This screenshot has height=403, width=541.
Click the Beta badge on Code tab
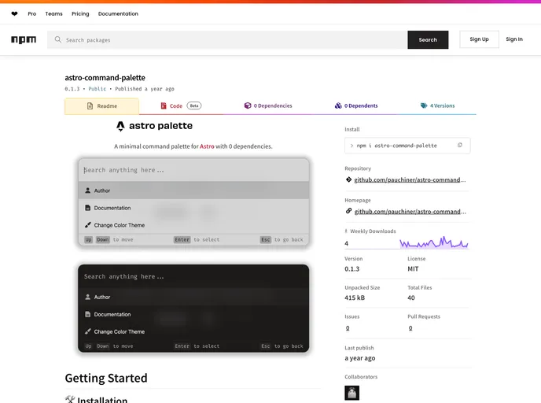[x=194, y=105]
